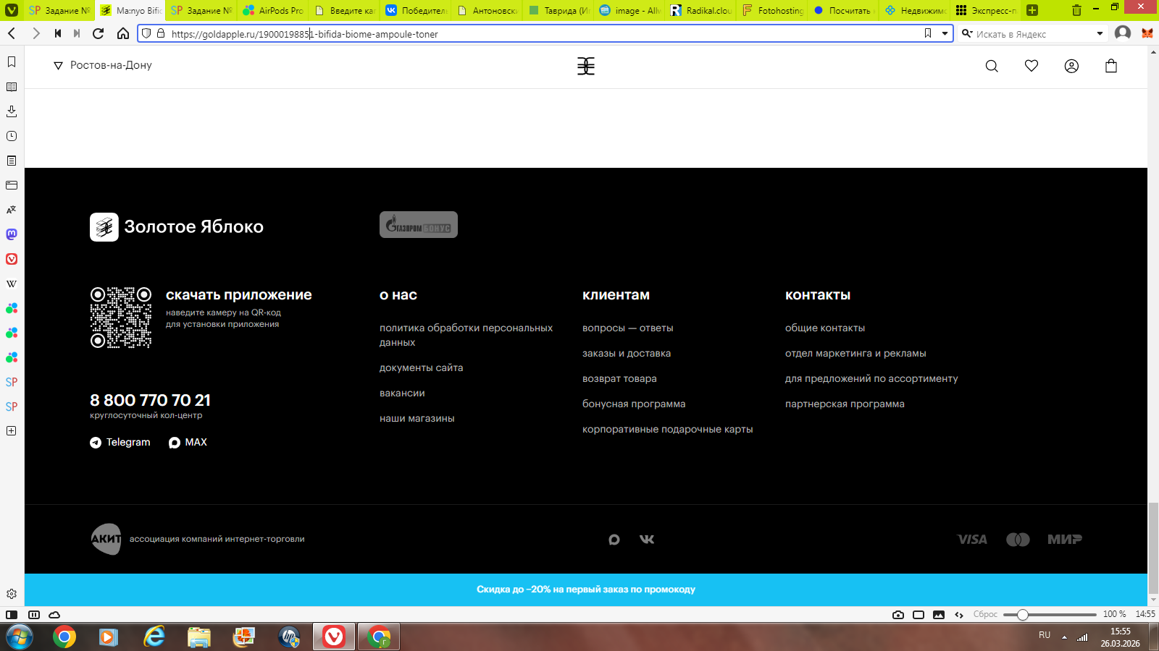Click into the Yandex search field

[x=1032, y=34]
